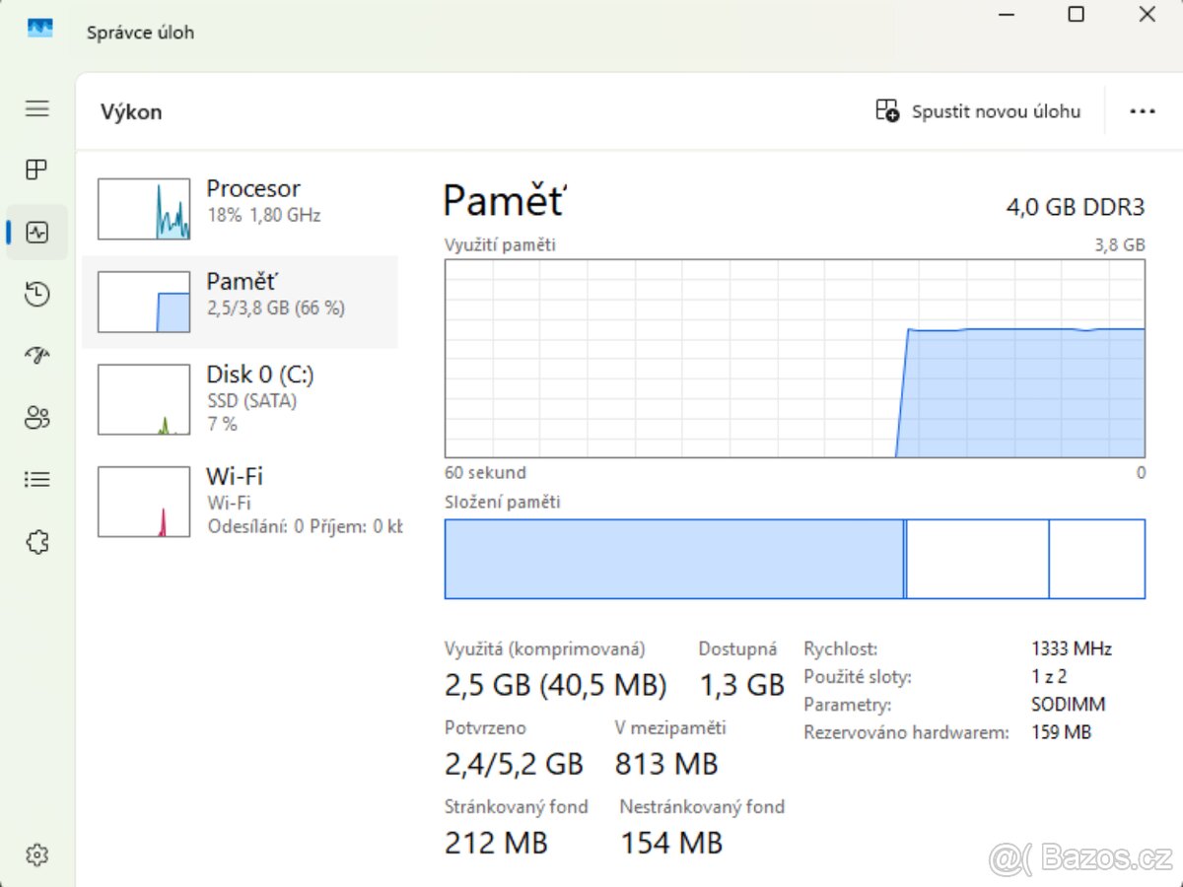
Task: Open Task Manager settings gear
Action: [x=37, y=854]
